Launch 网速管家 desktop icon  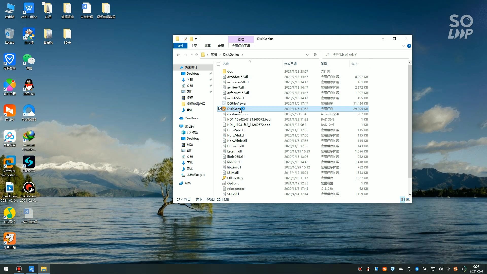[x=29, y=164]
